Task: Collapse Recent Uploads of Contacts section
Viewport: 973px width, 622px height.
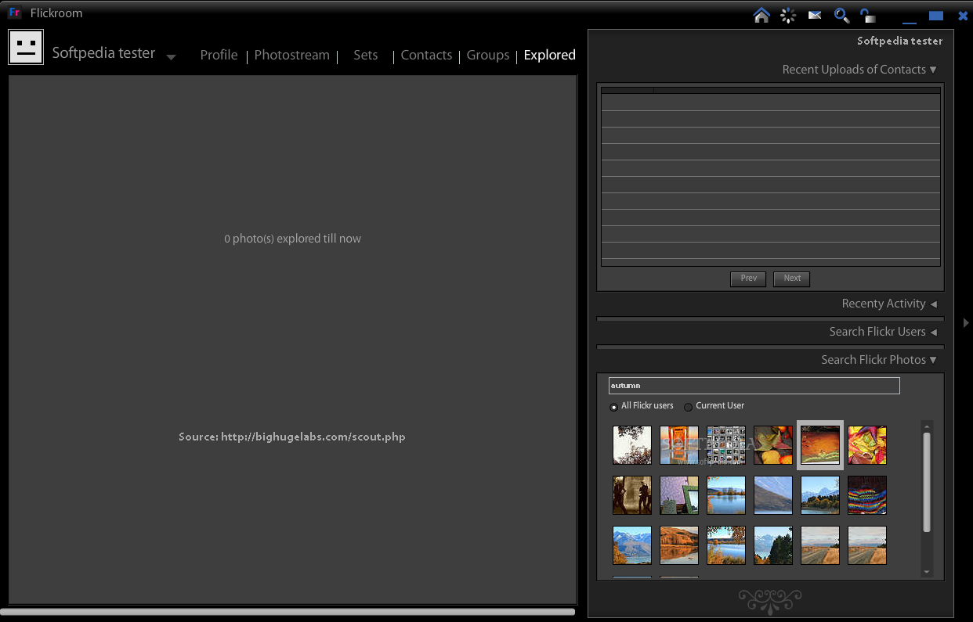Action: pos(933,70)
